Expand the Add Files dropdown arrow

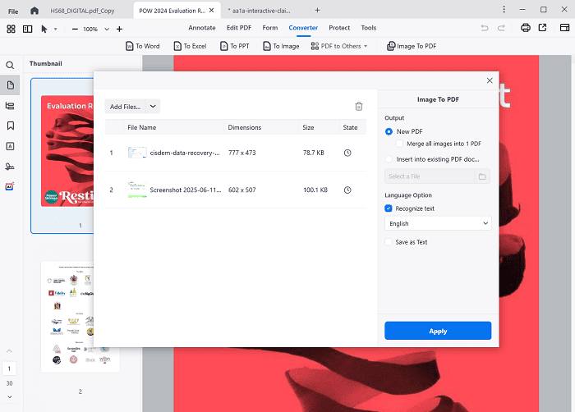pos(154,106)
